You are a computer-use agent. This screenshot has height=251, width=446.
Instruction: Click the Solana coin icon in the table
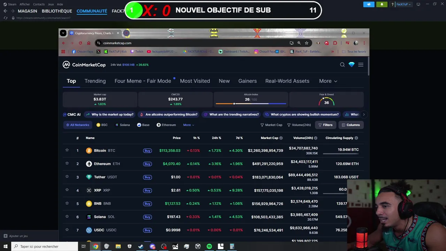(89, 217)
